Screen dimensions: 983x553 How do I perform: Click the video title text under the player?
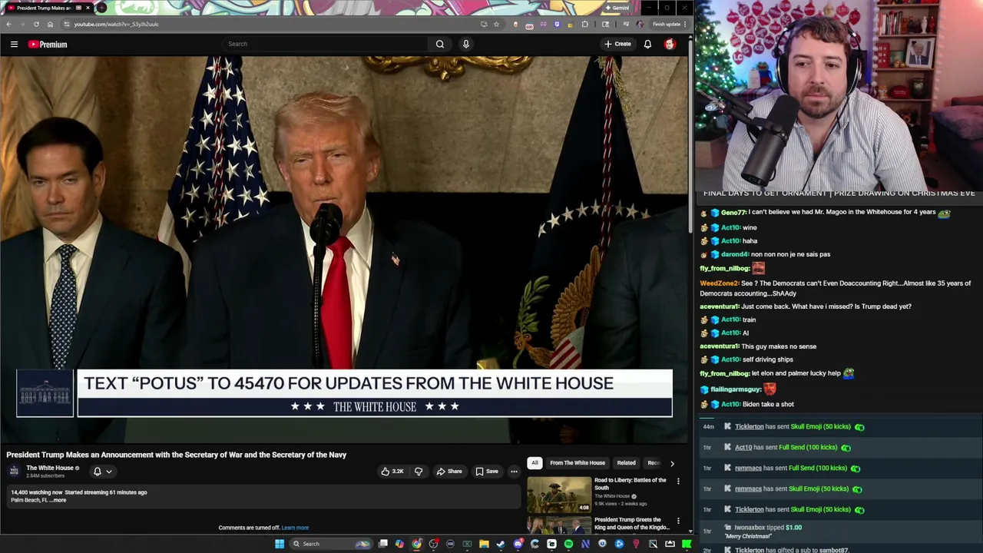(x=177, y=455)
